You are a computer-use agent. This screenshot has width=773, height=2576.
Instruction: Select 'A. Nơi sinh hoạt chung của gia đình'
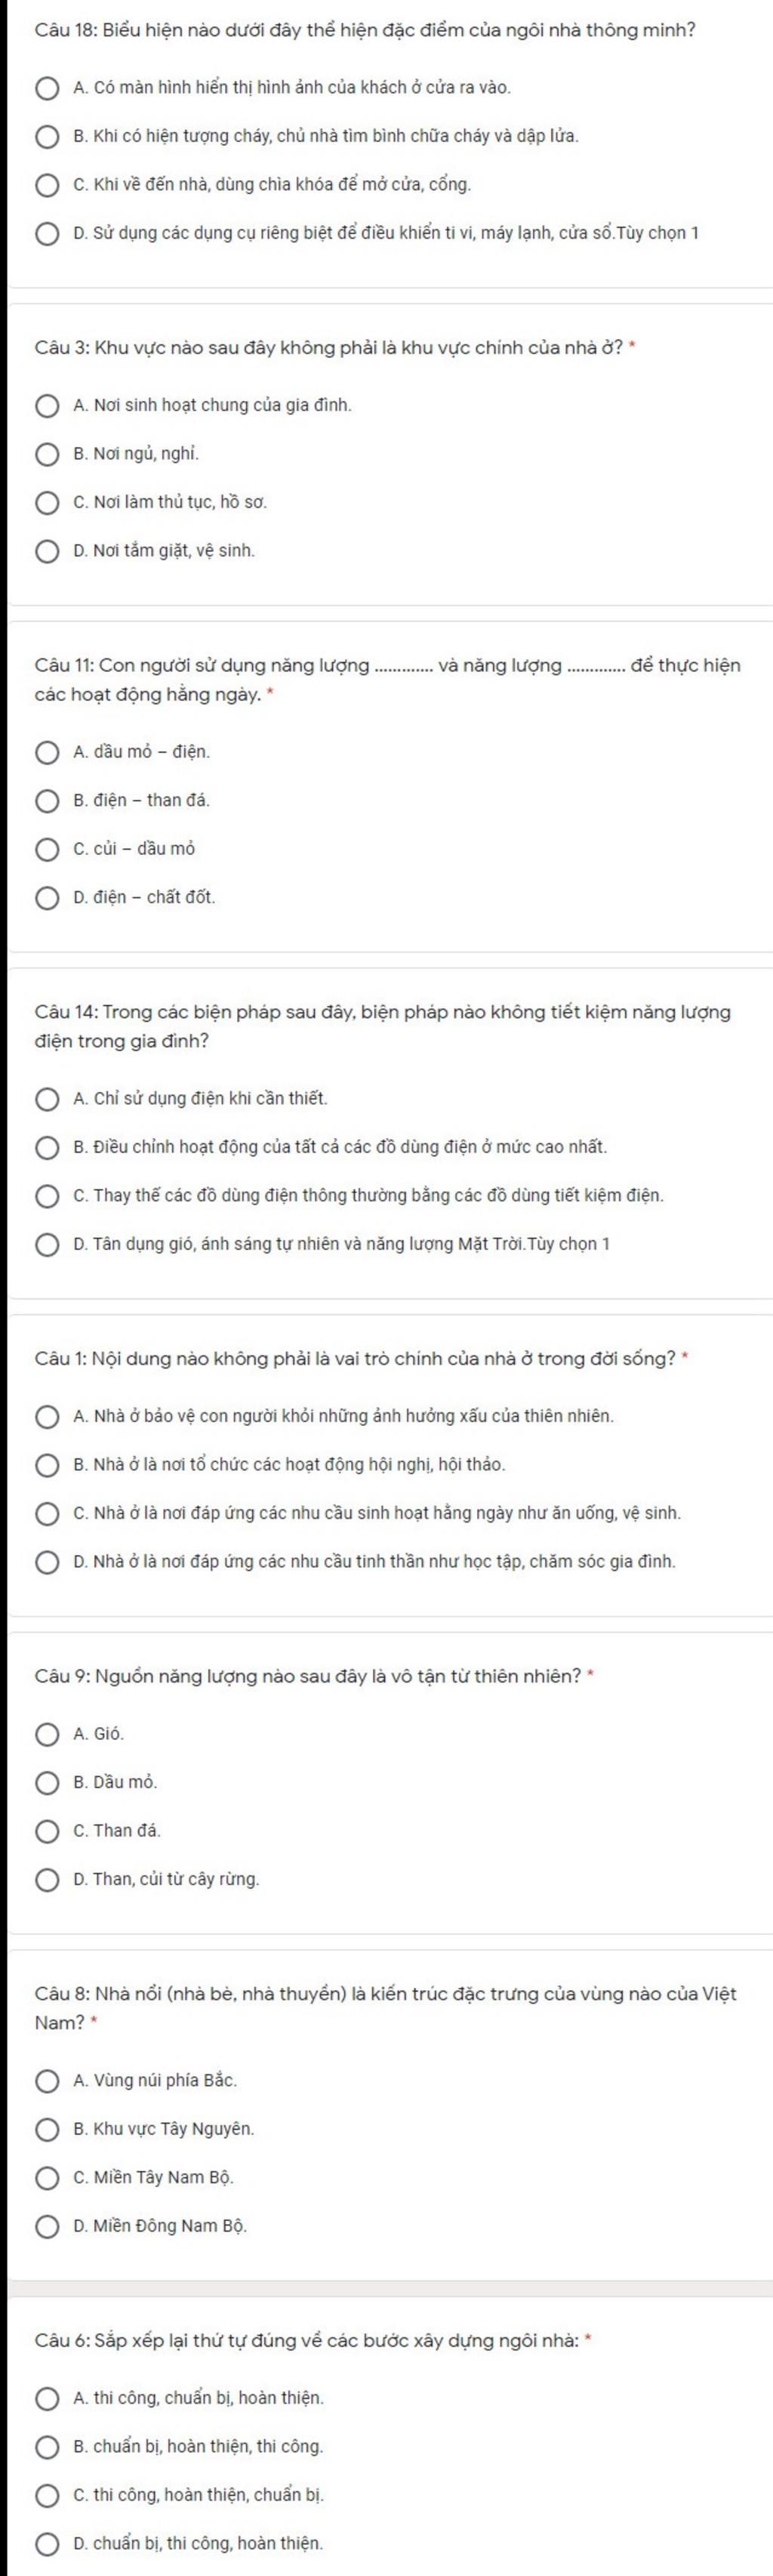point(47,406)
